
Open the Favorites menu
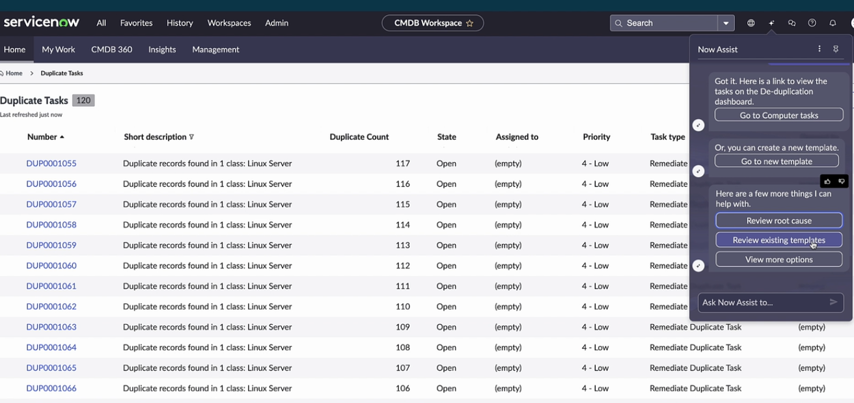coord(136,23)
